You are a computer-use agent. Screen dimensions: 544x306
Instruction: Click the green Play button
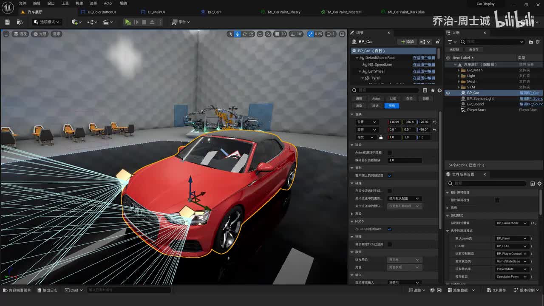pos(127,22)
